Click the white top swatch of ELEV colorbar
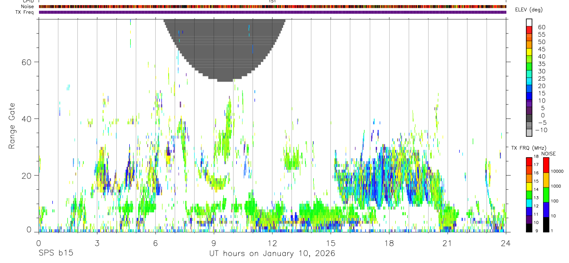The height and width of the screenshot is (263, 569). click(529, 23)
